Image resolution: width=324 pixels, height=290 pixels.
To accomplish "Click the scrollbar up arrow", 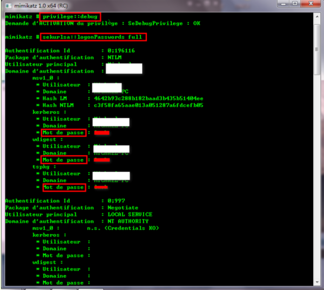I will pyautogui.click(x=317, y=17).
